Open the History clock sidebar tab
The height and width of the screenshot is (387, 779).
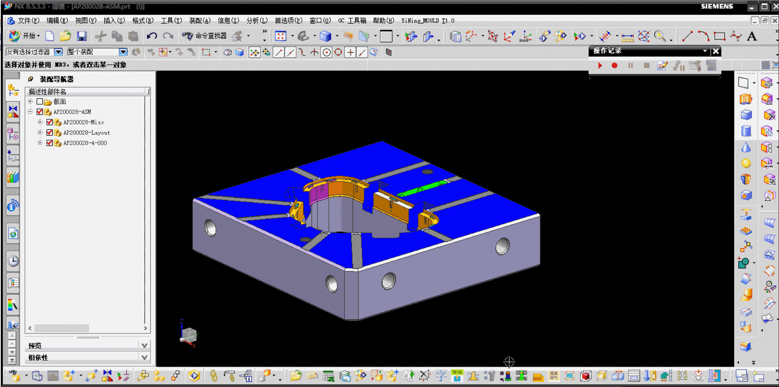click(13, 261)
